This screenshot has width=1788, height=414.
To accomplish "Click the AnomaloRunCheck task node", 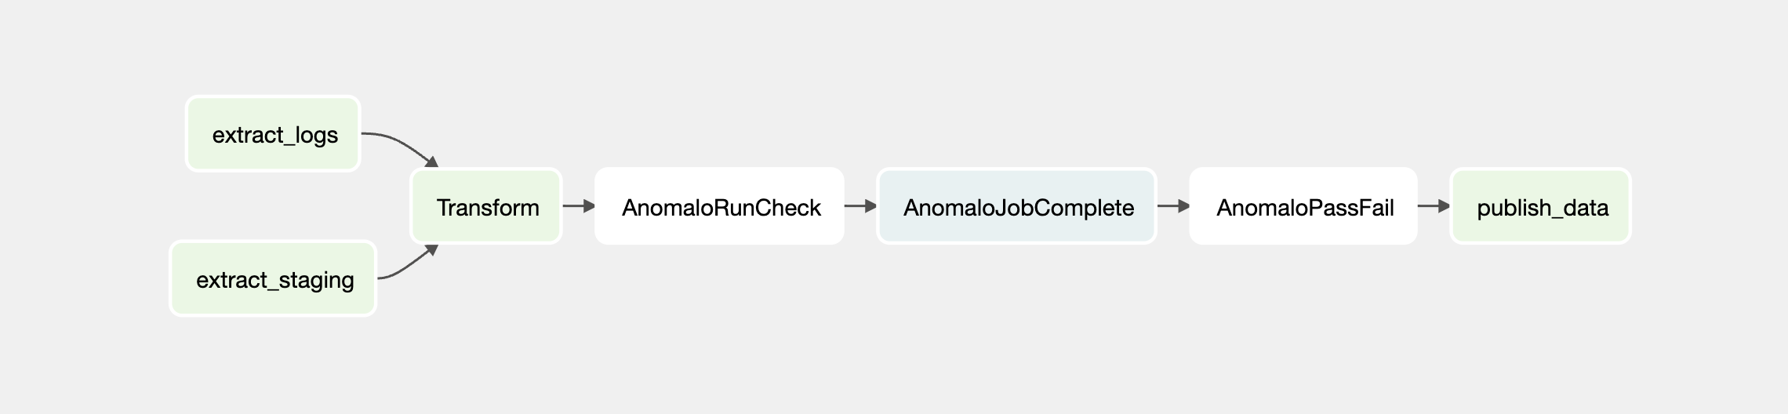I will (719, 206).
